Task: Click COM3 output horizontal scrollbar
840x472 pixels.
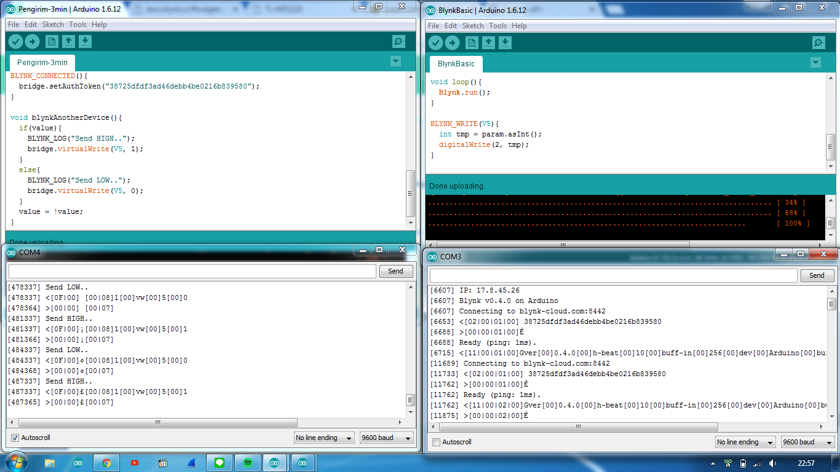Action: pos(578,427)
